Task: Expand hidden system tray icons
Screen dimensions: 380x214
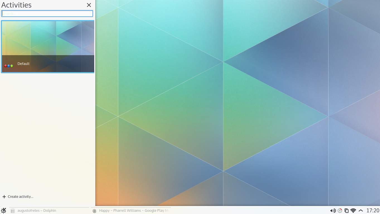Action: tap(361, 211)
